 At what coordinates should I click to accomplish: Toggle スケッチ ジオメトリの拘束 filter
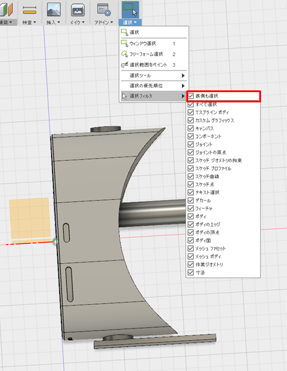coord(191,160)
